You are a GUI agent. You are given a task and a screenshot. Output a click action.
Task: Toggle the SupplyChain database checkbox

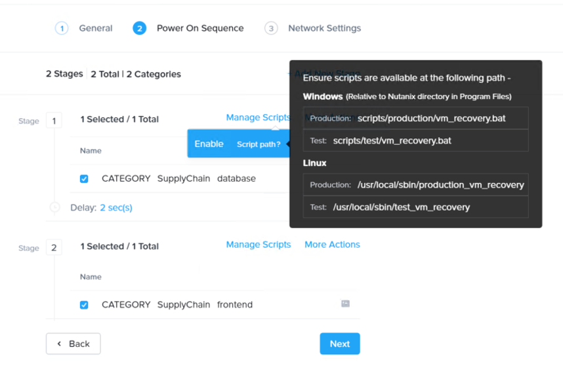(84, 178)
